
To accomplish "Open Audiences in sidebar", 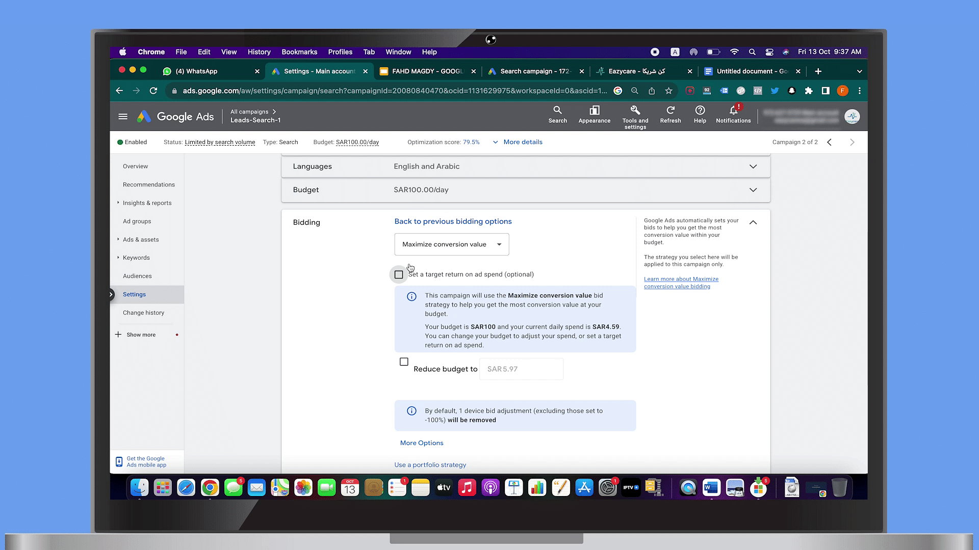I will click(x=137, y=276).
